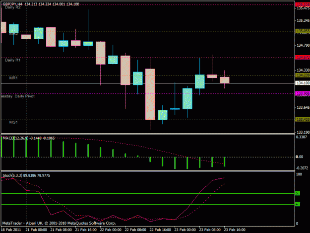Viewport: 310px width, 233px height.
Task: Click the Daily Pivot label
Action: [24, 96]
